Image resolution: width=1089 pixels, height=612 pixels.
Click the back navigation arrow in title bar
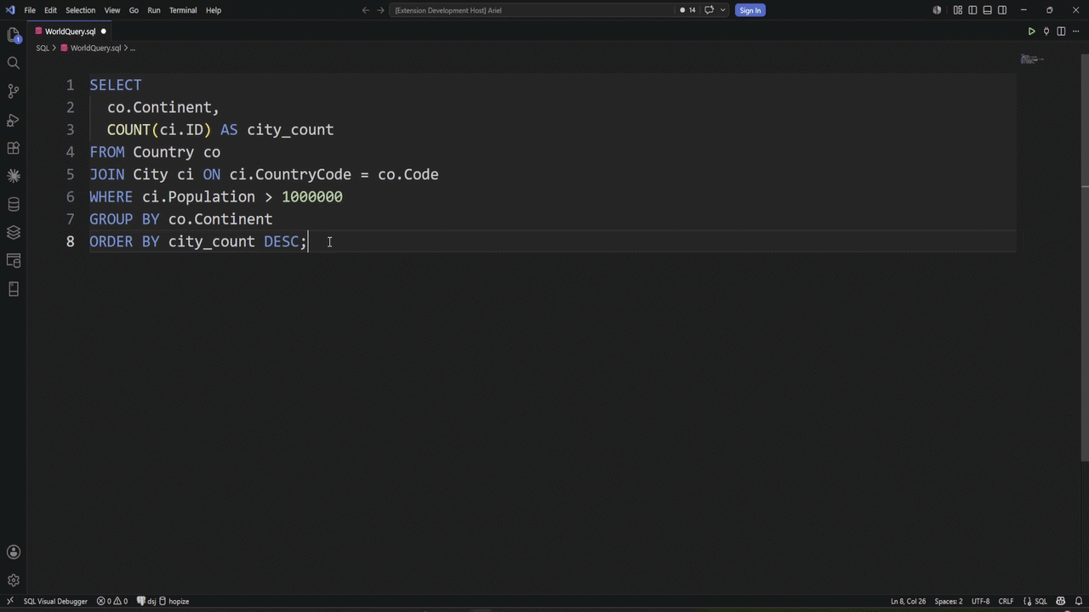(366, 10)
